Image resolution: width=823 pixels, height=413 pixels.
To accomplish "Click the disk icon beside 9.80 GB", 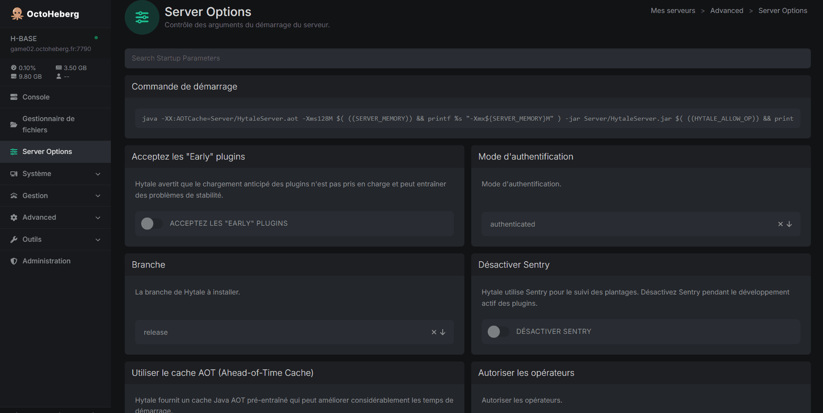I will tap(14, 77).
